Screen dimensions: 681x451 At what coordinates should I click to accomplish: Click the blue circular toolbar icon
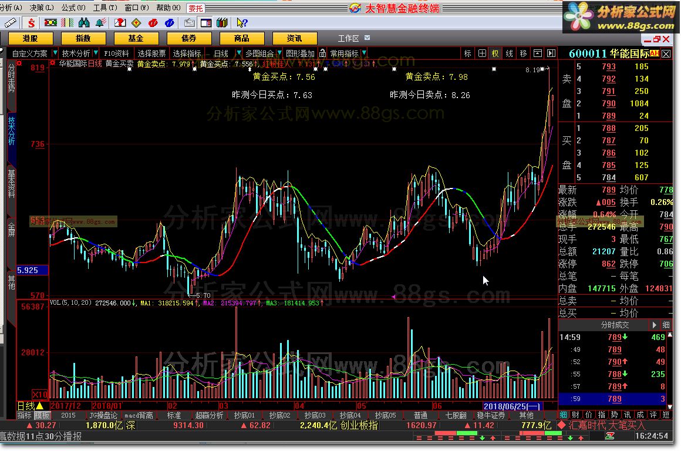[x=170, y=22]
